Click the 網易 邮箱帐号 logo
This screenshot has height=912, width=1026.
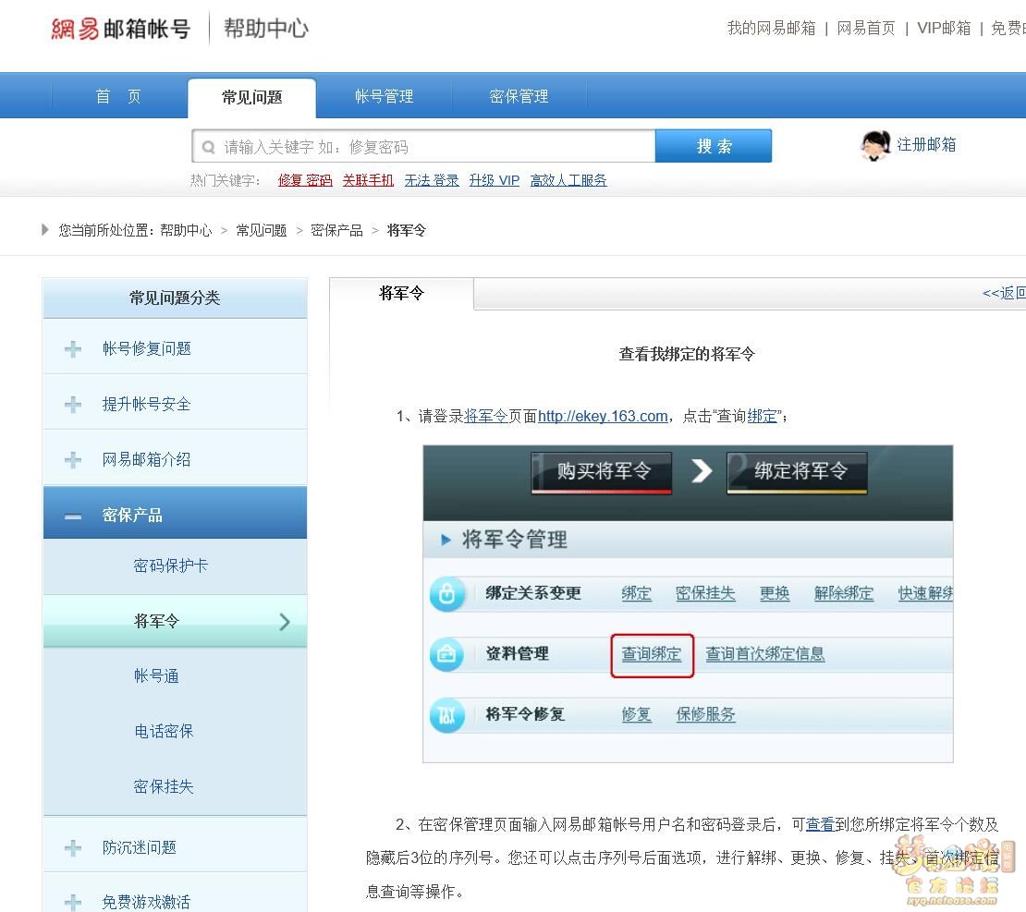pyautogui.click(x=120, y=29)
